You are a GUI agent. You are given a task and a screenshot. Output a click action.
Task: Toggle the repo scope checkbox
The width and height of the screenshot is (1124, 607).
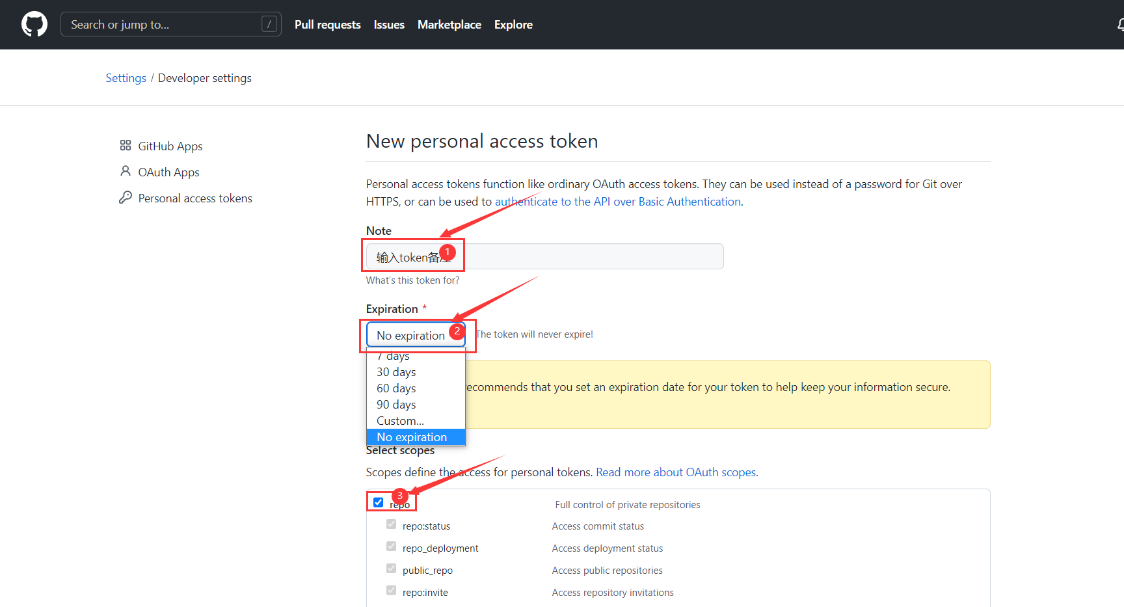379,502
